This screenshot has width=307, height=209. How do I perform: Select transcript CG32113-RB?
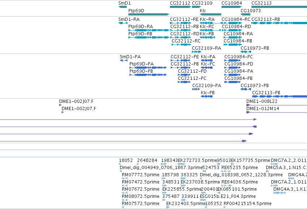point(279,23)
